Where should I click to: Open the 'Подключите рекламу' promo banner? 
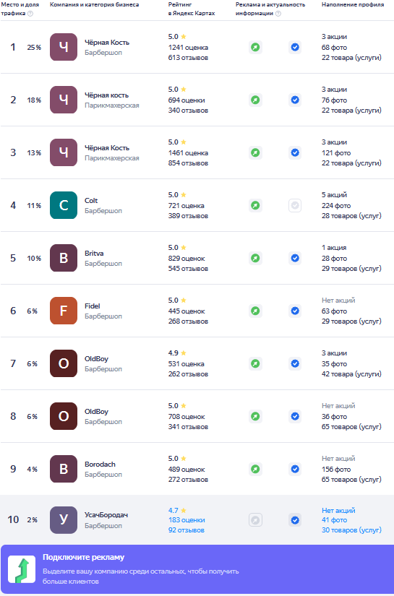197,569
